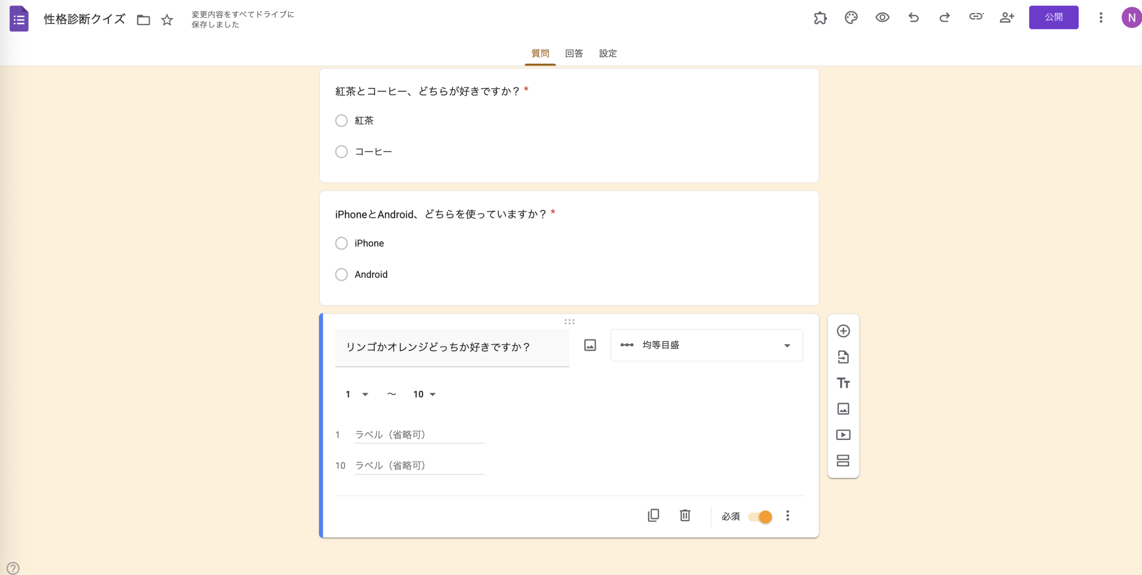The image size is (1142, 575).
Task: Open the help button at bottom left
Action: (x=12, y=568)
